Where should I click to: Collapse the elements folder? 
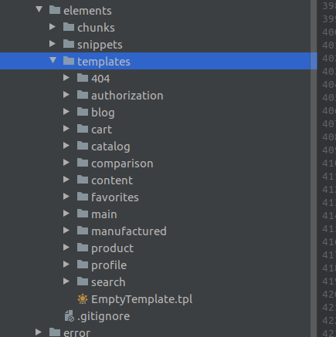point(39,10)
